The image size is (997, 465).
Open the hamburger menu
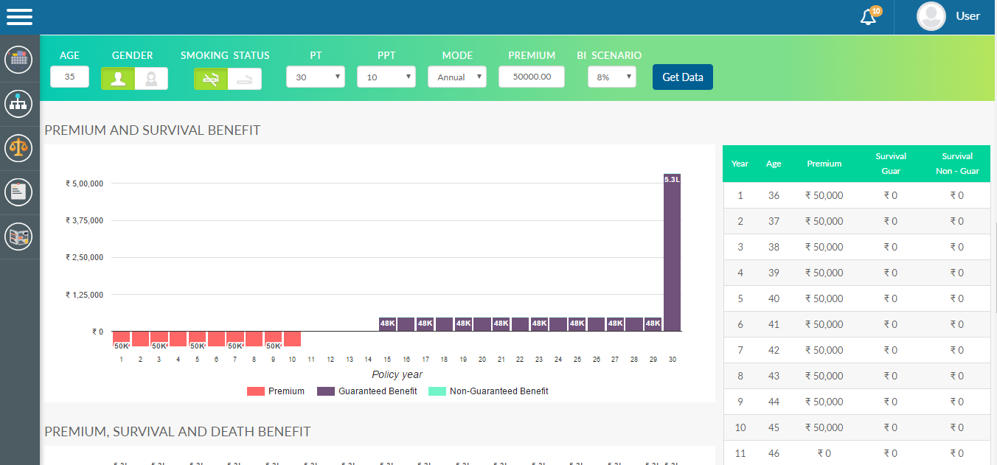pyautogui.click(x=19, y=16)
